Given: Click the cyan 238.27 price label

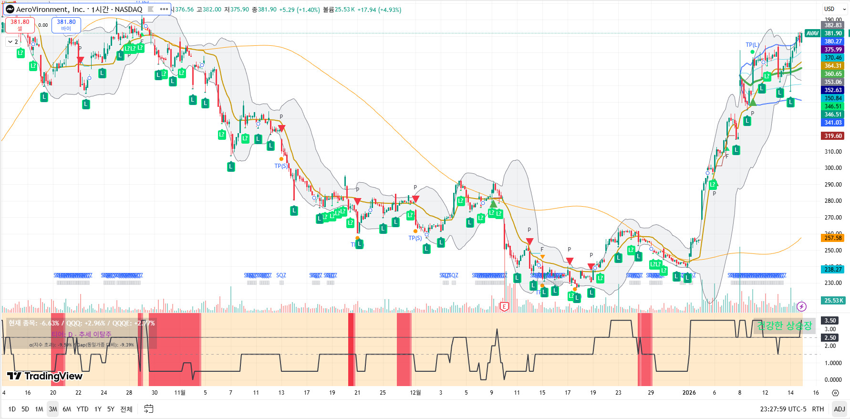Looking at the screenshot, I should (x=833, y=270).
